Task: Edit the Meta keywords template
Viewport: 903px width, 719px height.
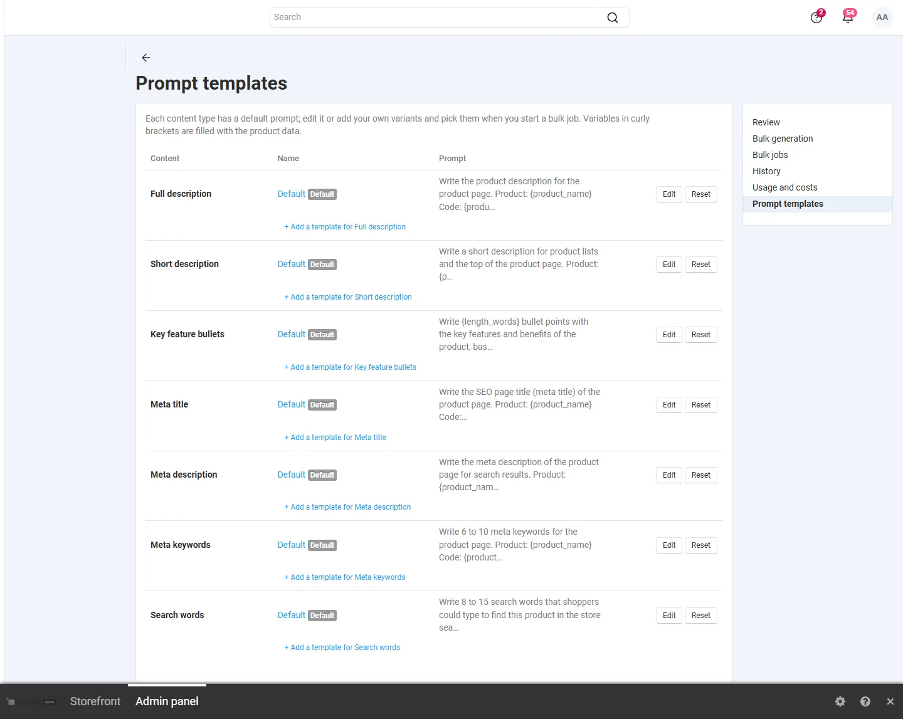Action: [669, 545]
